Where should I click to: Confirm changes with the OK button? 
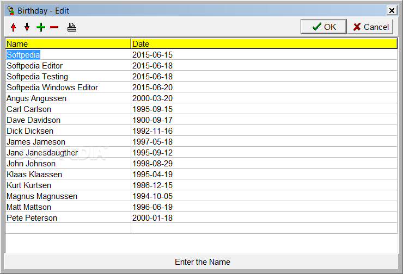tap(323, 27)
